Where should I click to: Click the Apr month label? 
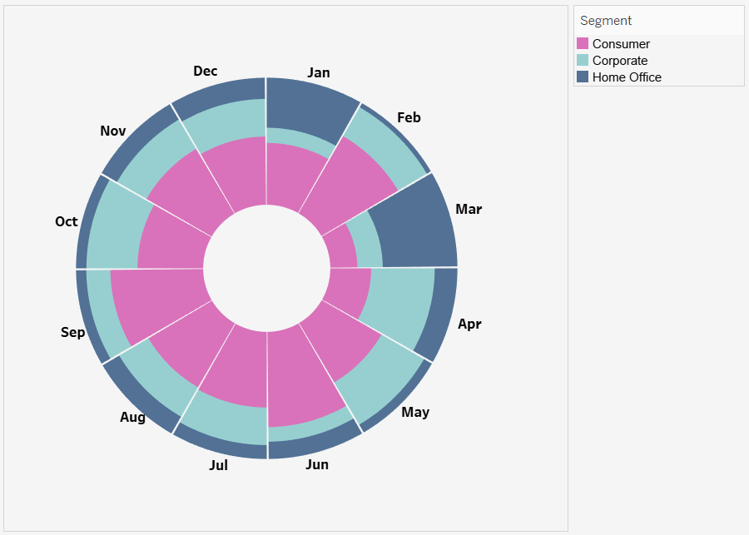(469, 324)
